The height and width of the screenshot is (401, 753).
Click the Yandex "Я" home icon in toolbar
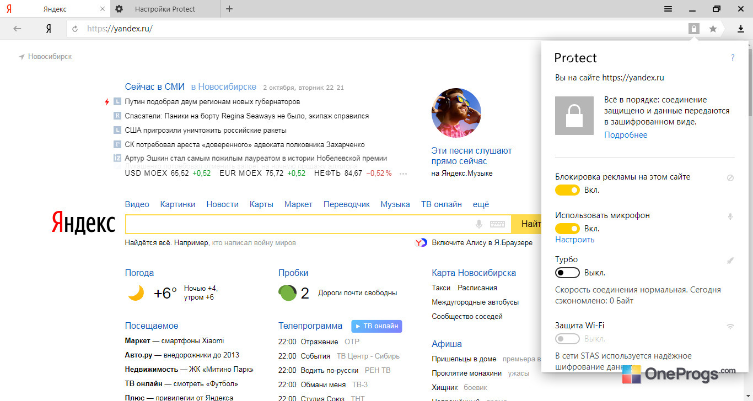49,29
